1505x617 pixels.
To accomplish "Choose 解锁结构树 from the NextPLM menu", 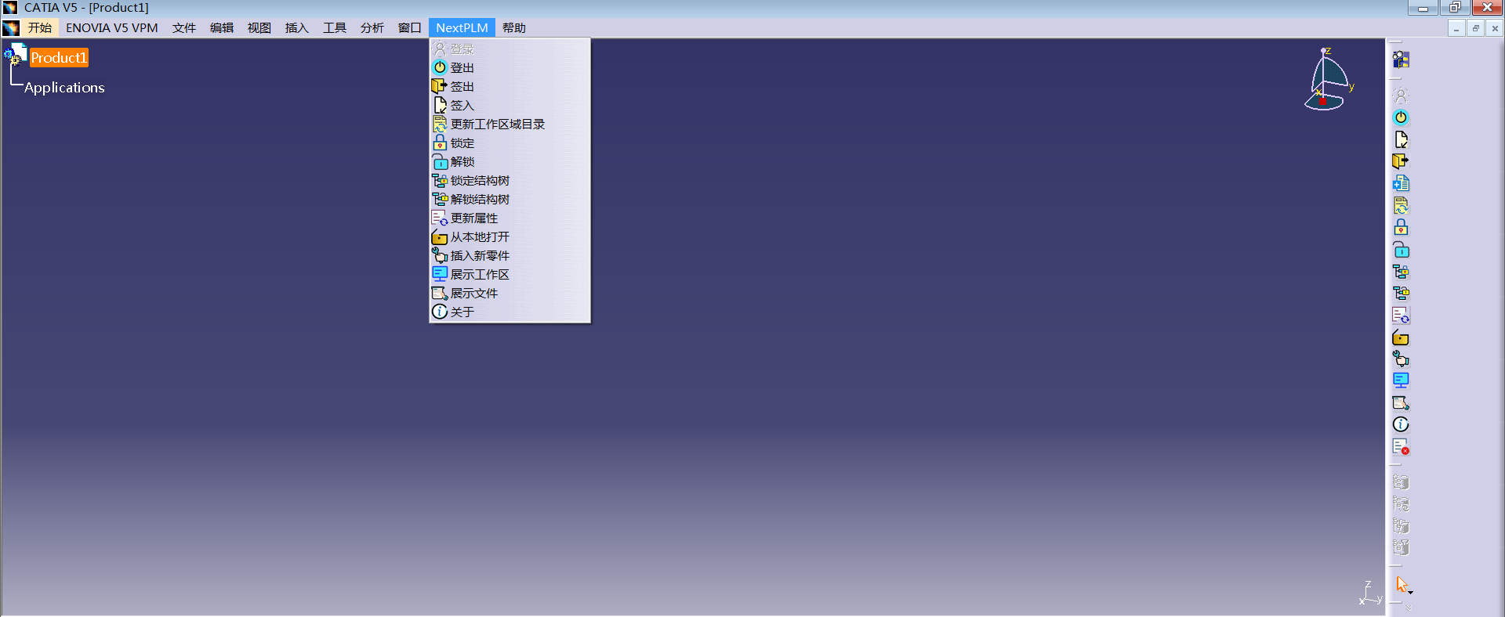I will [510, 200].
